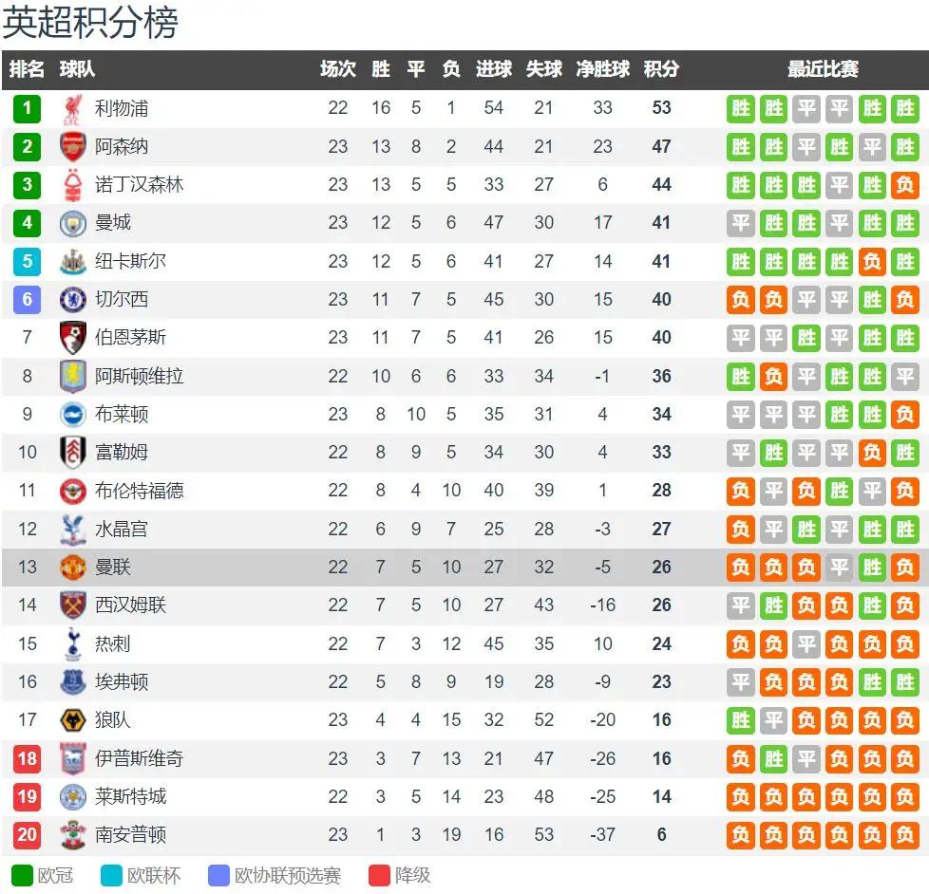Click the red 降级 legend swatch

(x=379, y=875)
